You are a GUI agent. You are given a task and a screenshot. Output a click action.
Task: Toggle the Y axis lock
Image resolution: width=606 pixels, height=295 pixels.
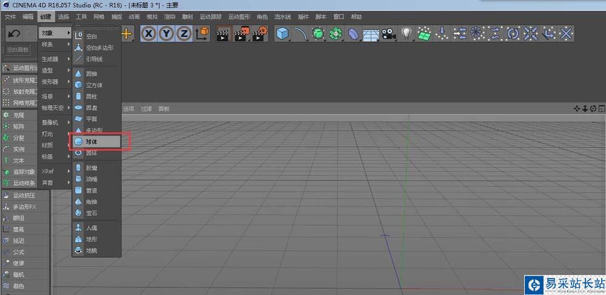point(167,34)
